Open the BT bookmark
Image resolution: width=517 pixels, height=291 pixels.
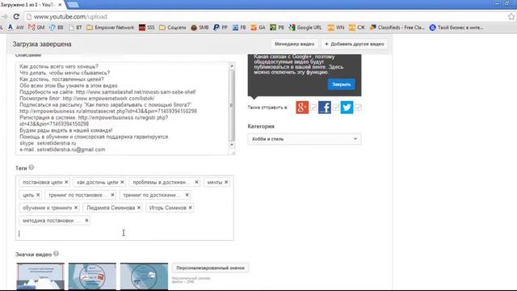coord(75,27)
